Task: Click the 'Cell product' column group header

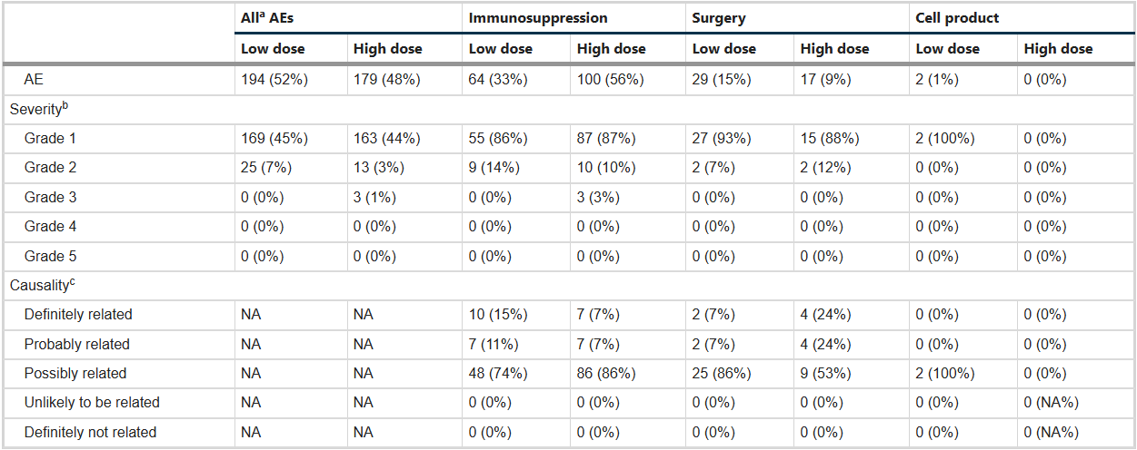Action: click(958, 18)
